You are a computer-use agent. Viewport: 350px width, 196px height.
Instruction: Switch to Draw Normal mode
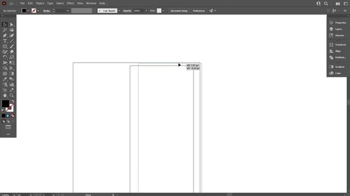3,121
